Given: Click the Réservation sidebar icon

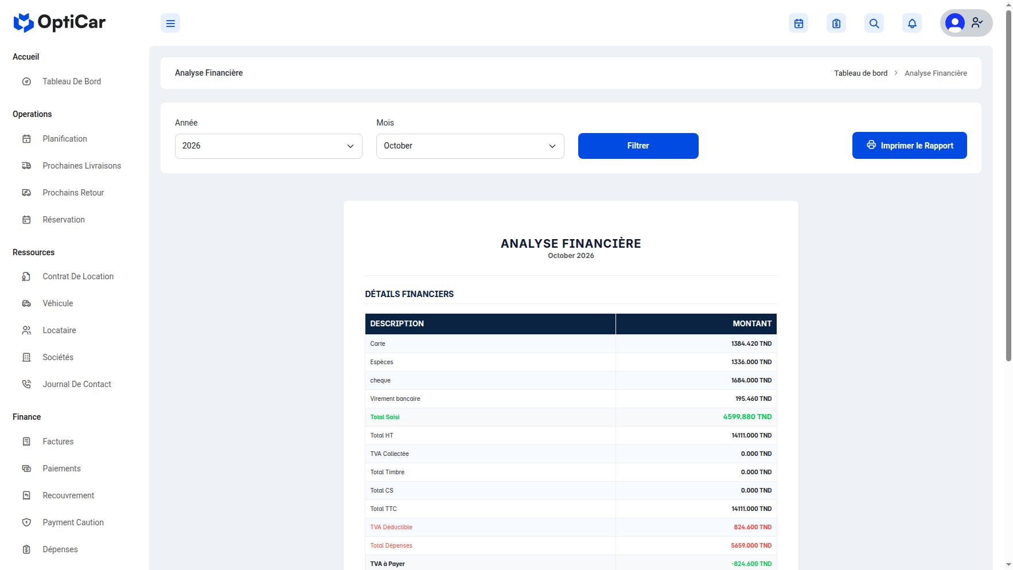Looking at the screenshot, I should (x=26, y=220).
